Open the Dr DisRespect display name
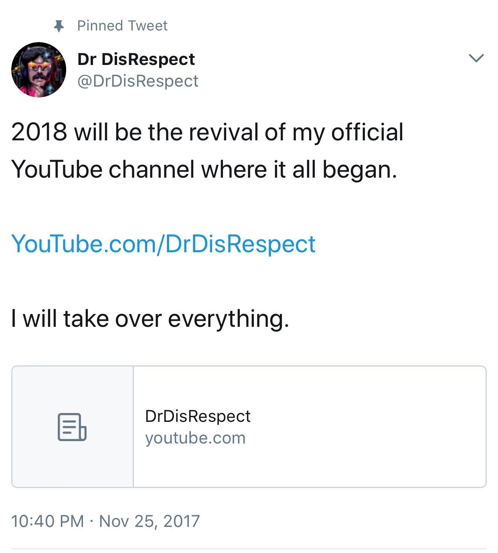 coord(136,59)
